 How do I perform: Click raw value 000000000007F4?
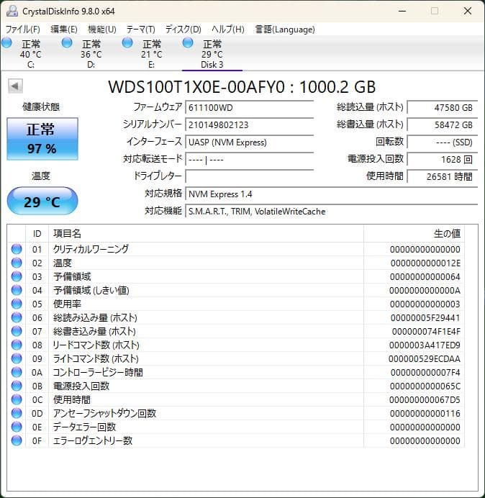pos(425,373)
